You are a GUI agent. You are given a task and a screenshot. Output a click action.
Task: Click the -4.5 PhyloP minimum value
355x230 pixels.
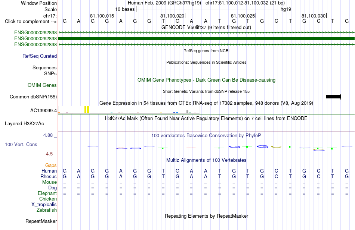coord(49,154)
